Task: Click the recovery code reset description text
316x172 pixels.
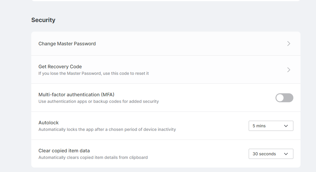Action: pos(94,73)
